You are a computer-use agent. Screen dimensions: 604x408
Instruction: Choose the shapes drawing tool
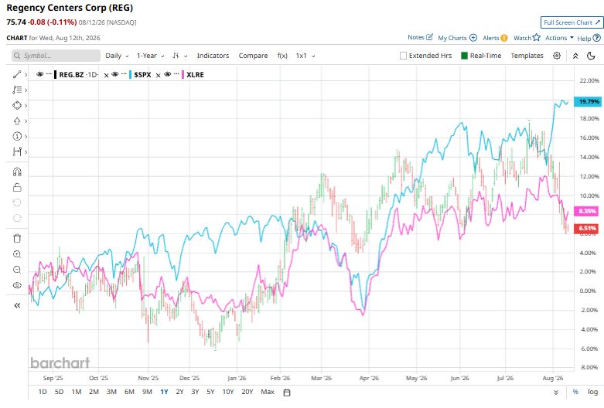tap(17, 105)
